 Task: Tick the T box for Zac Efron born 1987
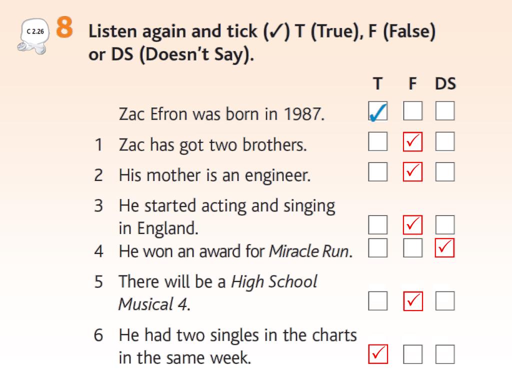[x=378, y=111]
